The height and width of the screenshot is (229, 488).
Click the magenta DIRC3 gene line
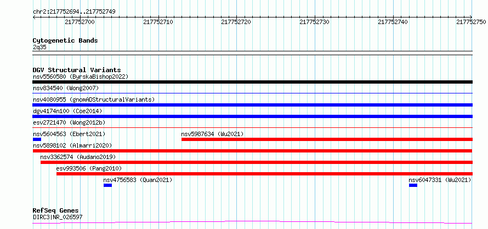point(252,222)
